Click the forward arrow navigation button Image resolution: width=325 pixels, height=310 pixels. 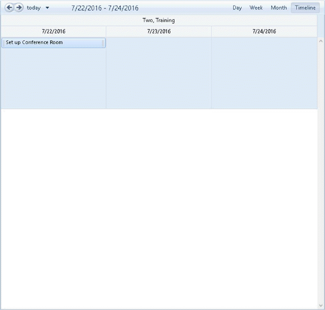[19, 8]
